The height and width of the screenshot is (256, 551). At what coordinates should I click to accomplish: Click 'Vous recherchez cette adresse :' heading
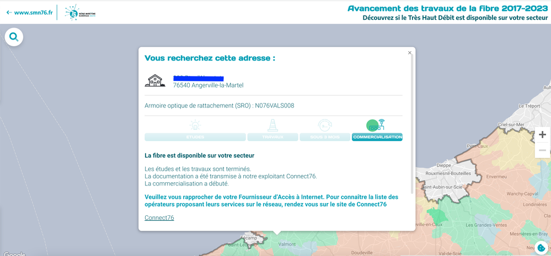210,58
